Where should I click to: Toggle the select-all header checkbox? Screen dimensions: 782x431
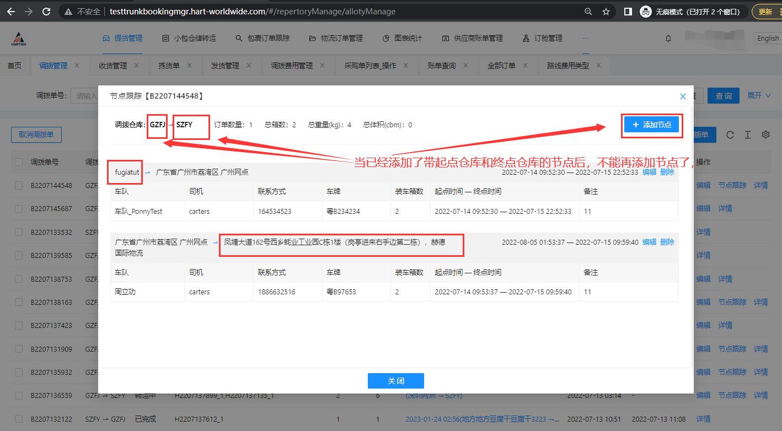(19, 162)
